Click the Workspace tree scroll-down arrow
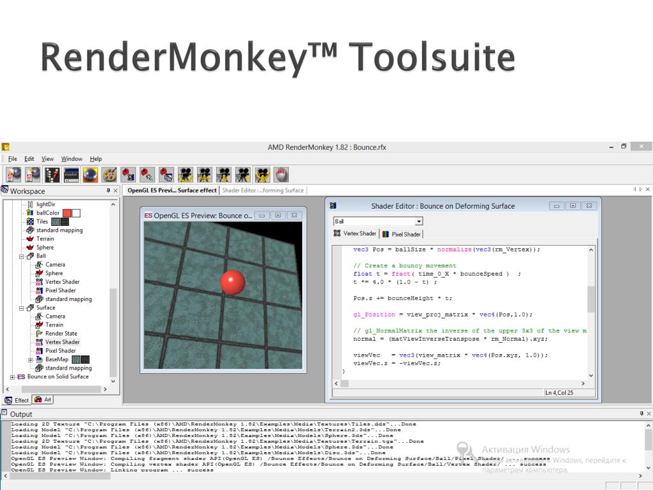Screen dimensions: 653x490 (x=114, y=382)
